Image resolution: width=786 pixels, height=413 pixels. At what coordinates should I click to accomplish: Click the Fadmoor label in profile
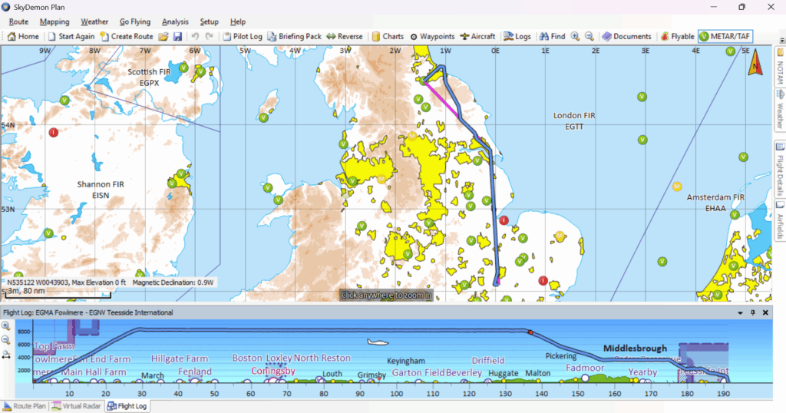pyautogui.click(x=585, y=368)
